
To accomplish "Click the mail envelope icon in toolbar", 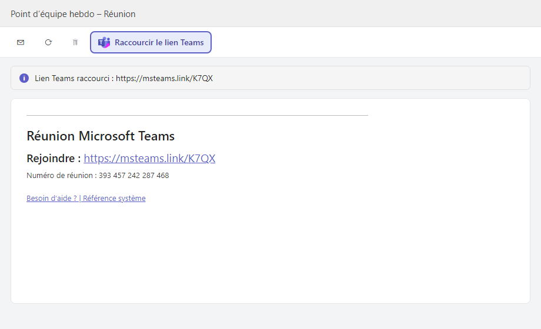I will 21,42.
